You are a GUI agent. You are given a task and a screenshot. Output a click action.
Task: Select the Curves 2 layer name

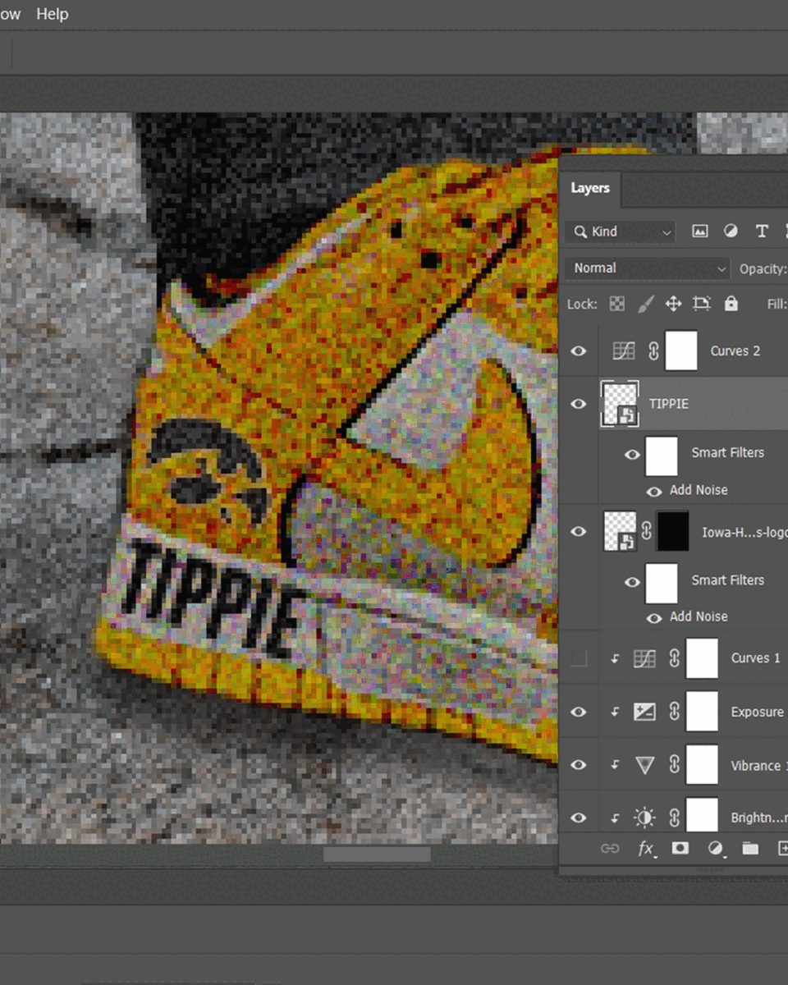point(735,351)
